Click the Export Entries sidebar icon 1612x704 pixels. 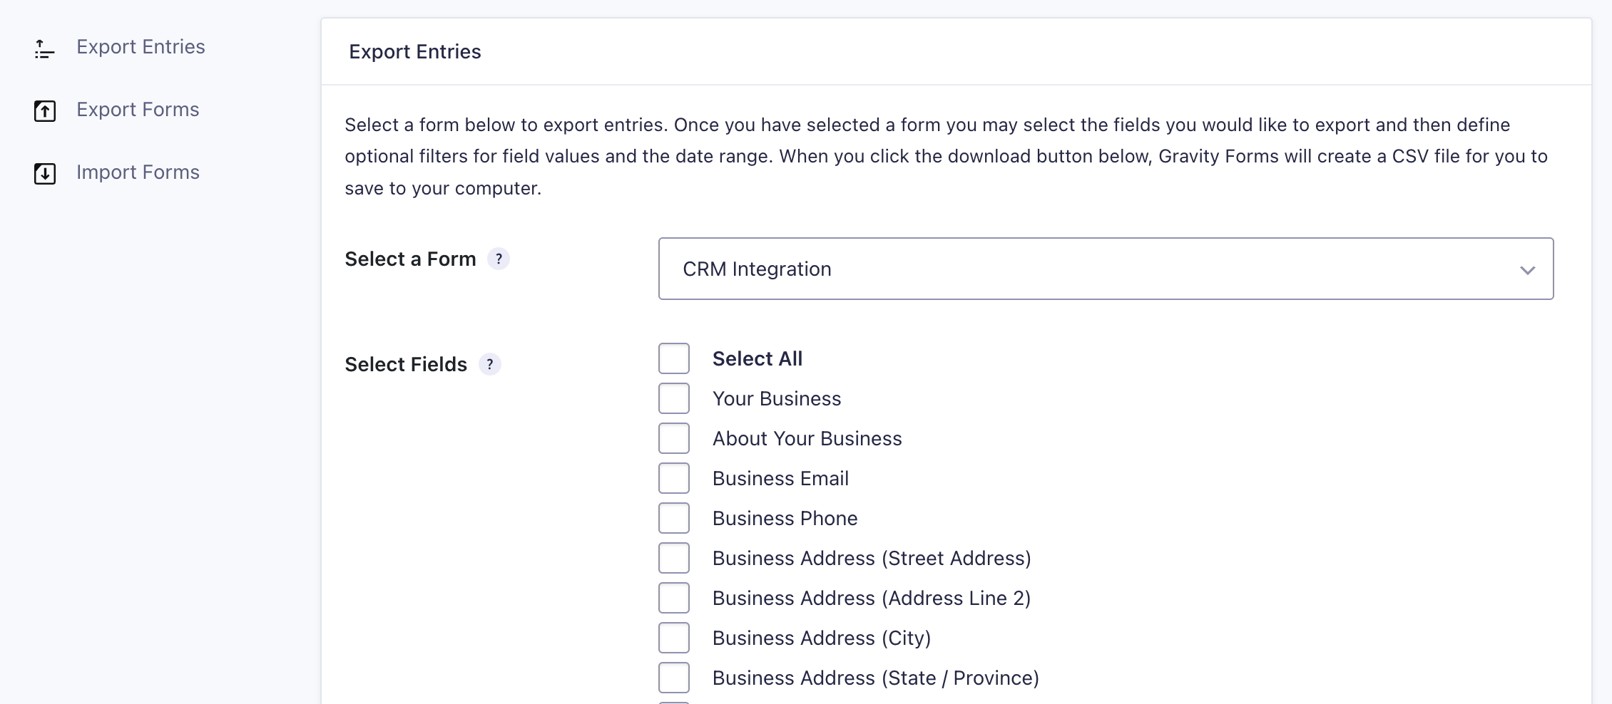44,48
